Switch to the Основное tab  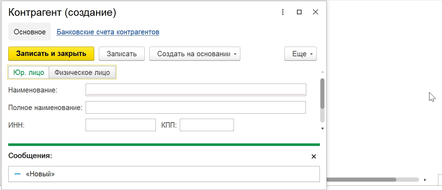(x=30, y=32)
